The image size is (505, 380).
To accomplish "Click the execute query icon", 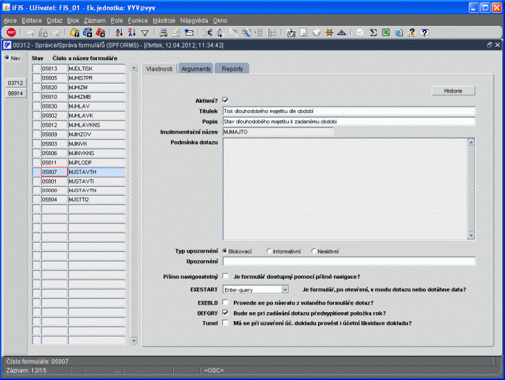I will 87,32.
